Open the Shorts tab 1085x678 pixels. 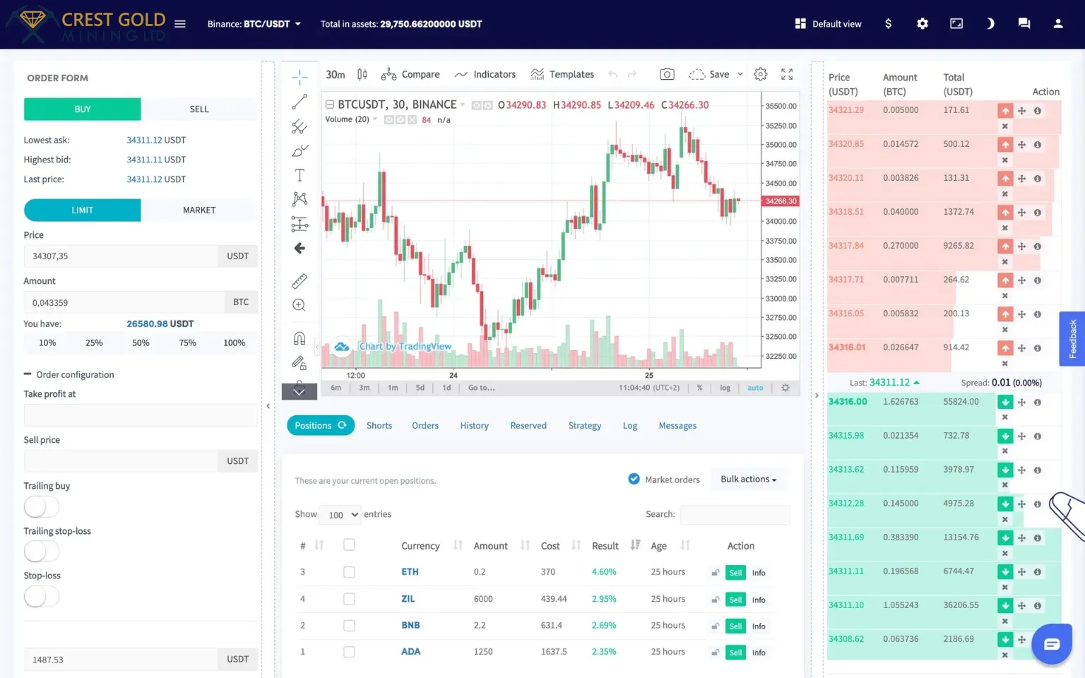[x=379, y=425]
